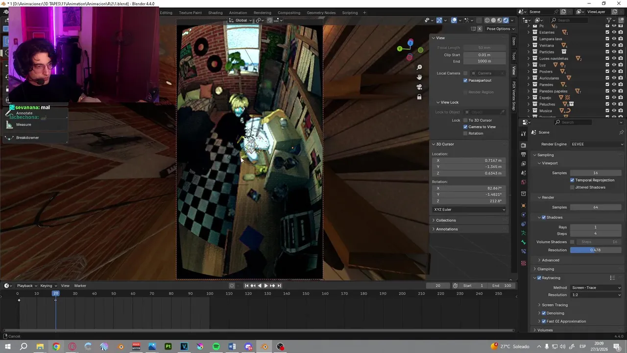Image resolution: width=627 pixels, height=353 pixels.
Task: Open the timeline Marker menu
Action: [80, 286]
